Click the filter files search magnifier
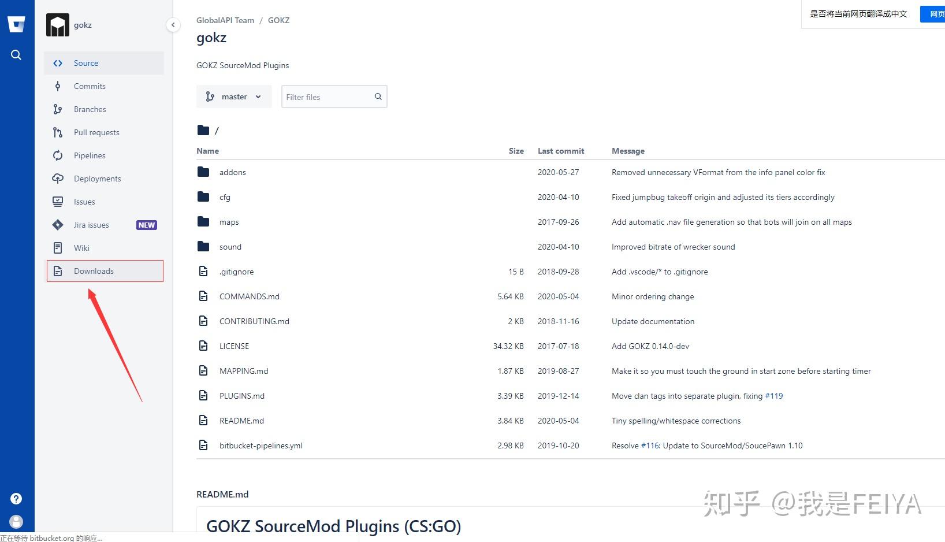Viewport: 945px width, 542px height. click(378, 96)
